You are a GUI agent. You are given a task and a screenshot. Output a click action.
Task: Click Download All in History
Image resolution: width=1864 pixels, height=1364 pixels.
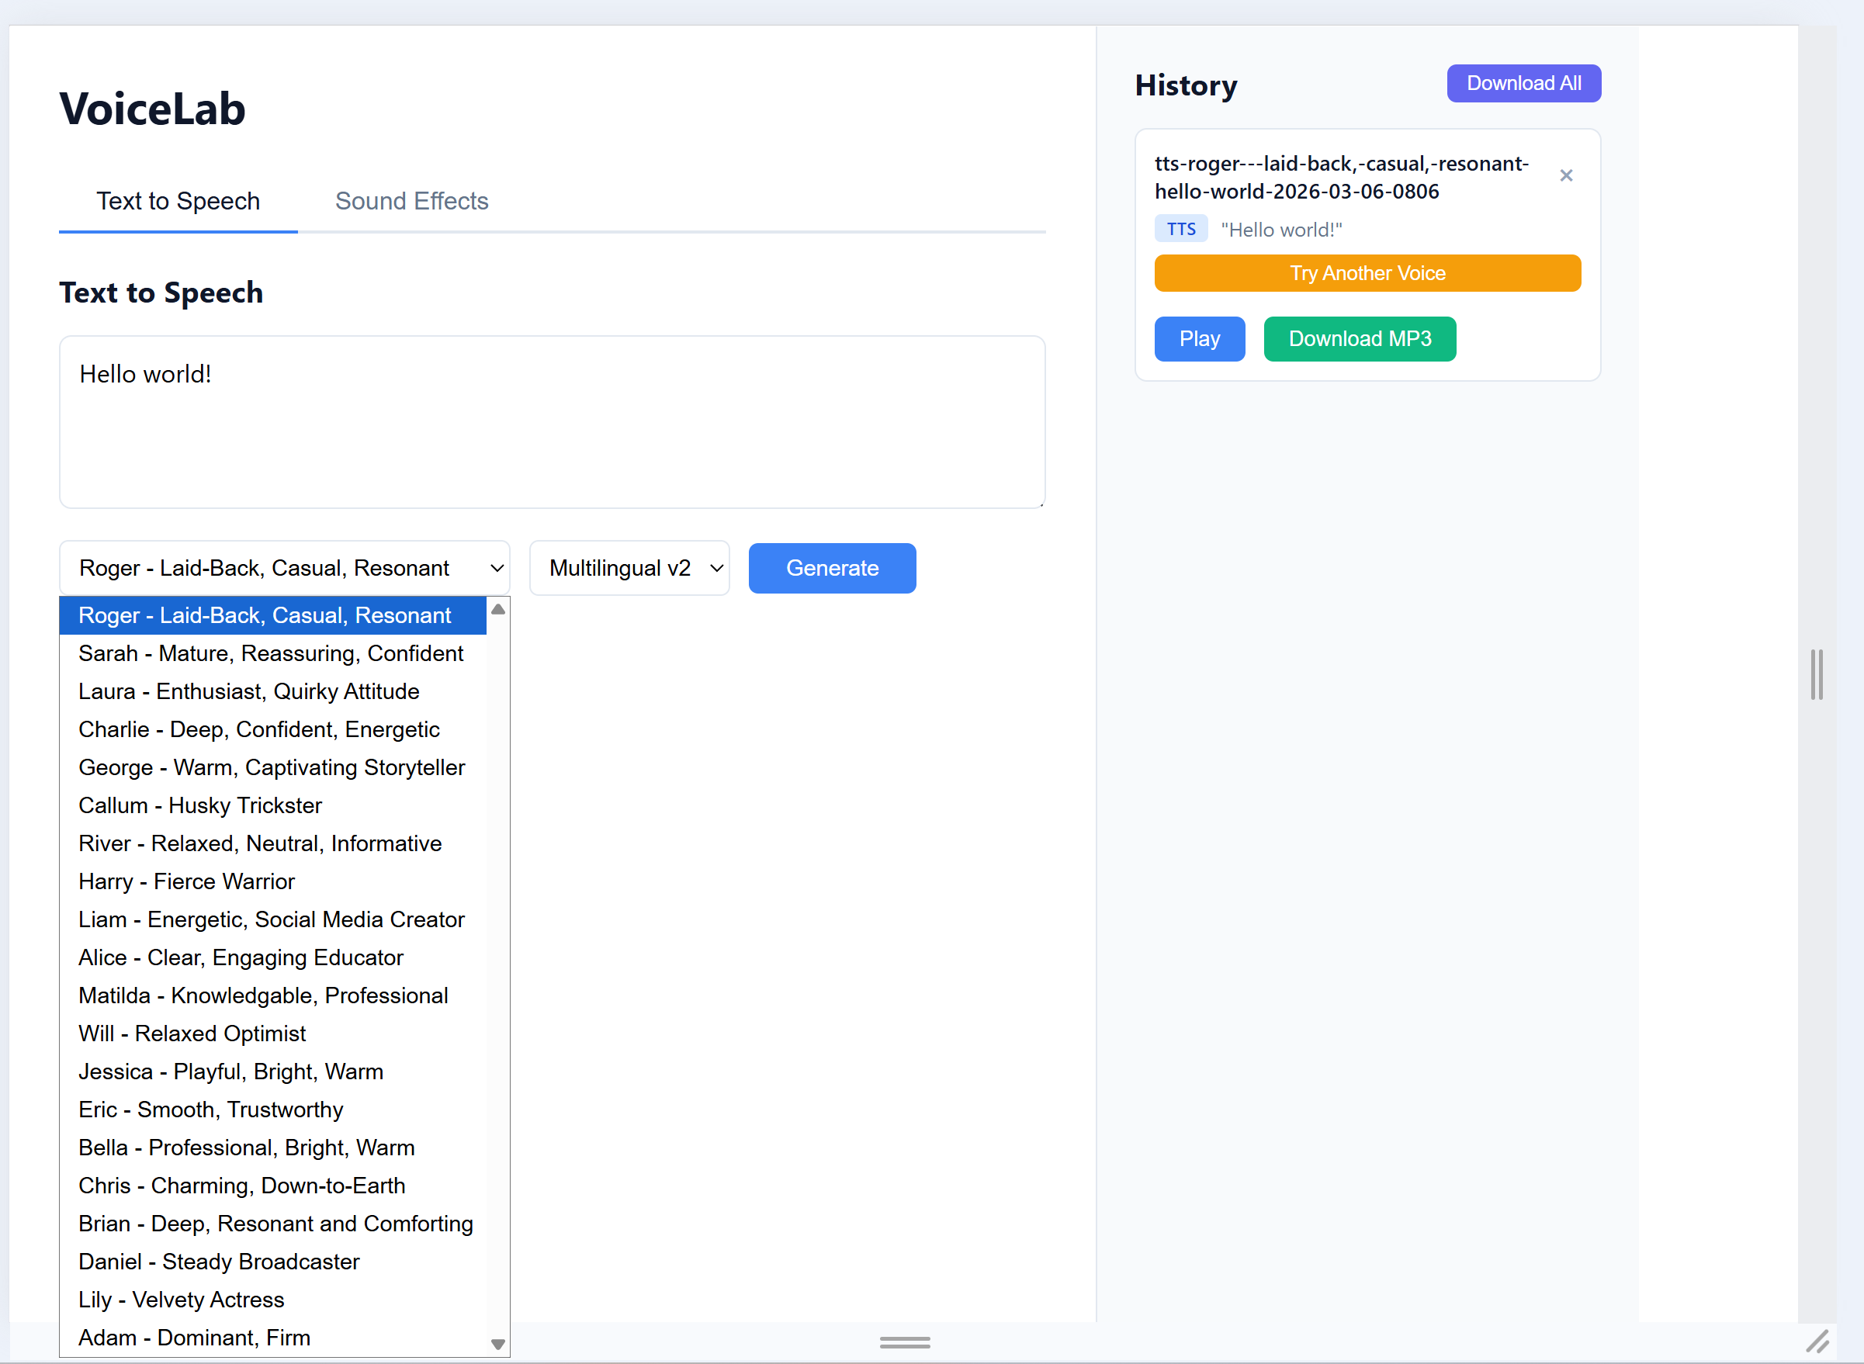coord(1523,83)
